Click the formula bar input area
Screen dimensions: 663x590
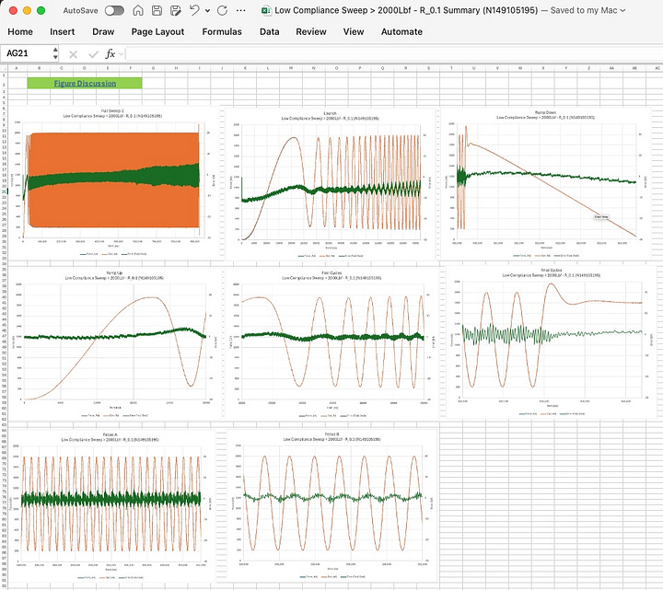[x=394, y=53]
